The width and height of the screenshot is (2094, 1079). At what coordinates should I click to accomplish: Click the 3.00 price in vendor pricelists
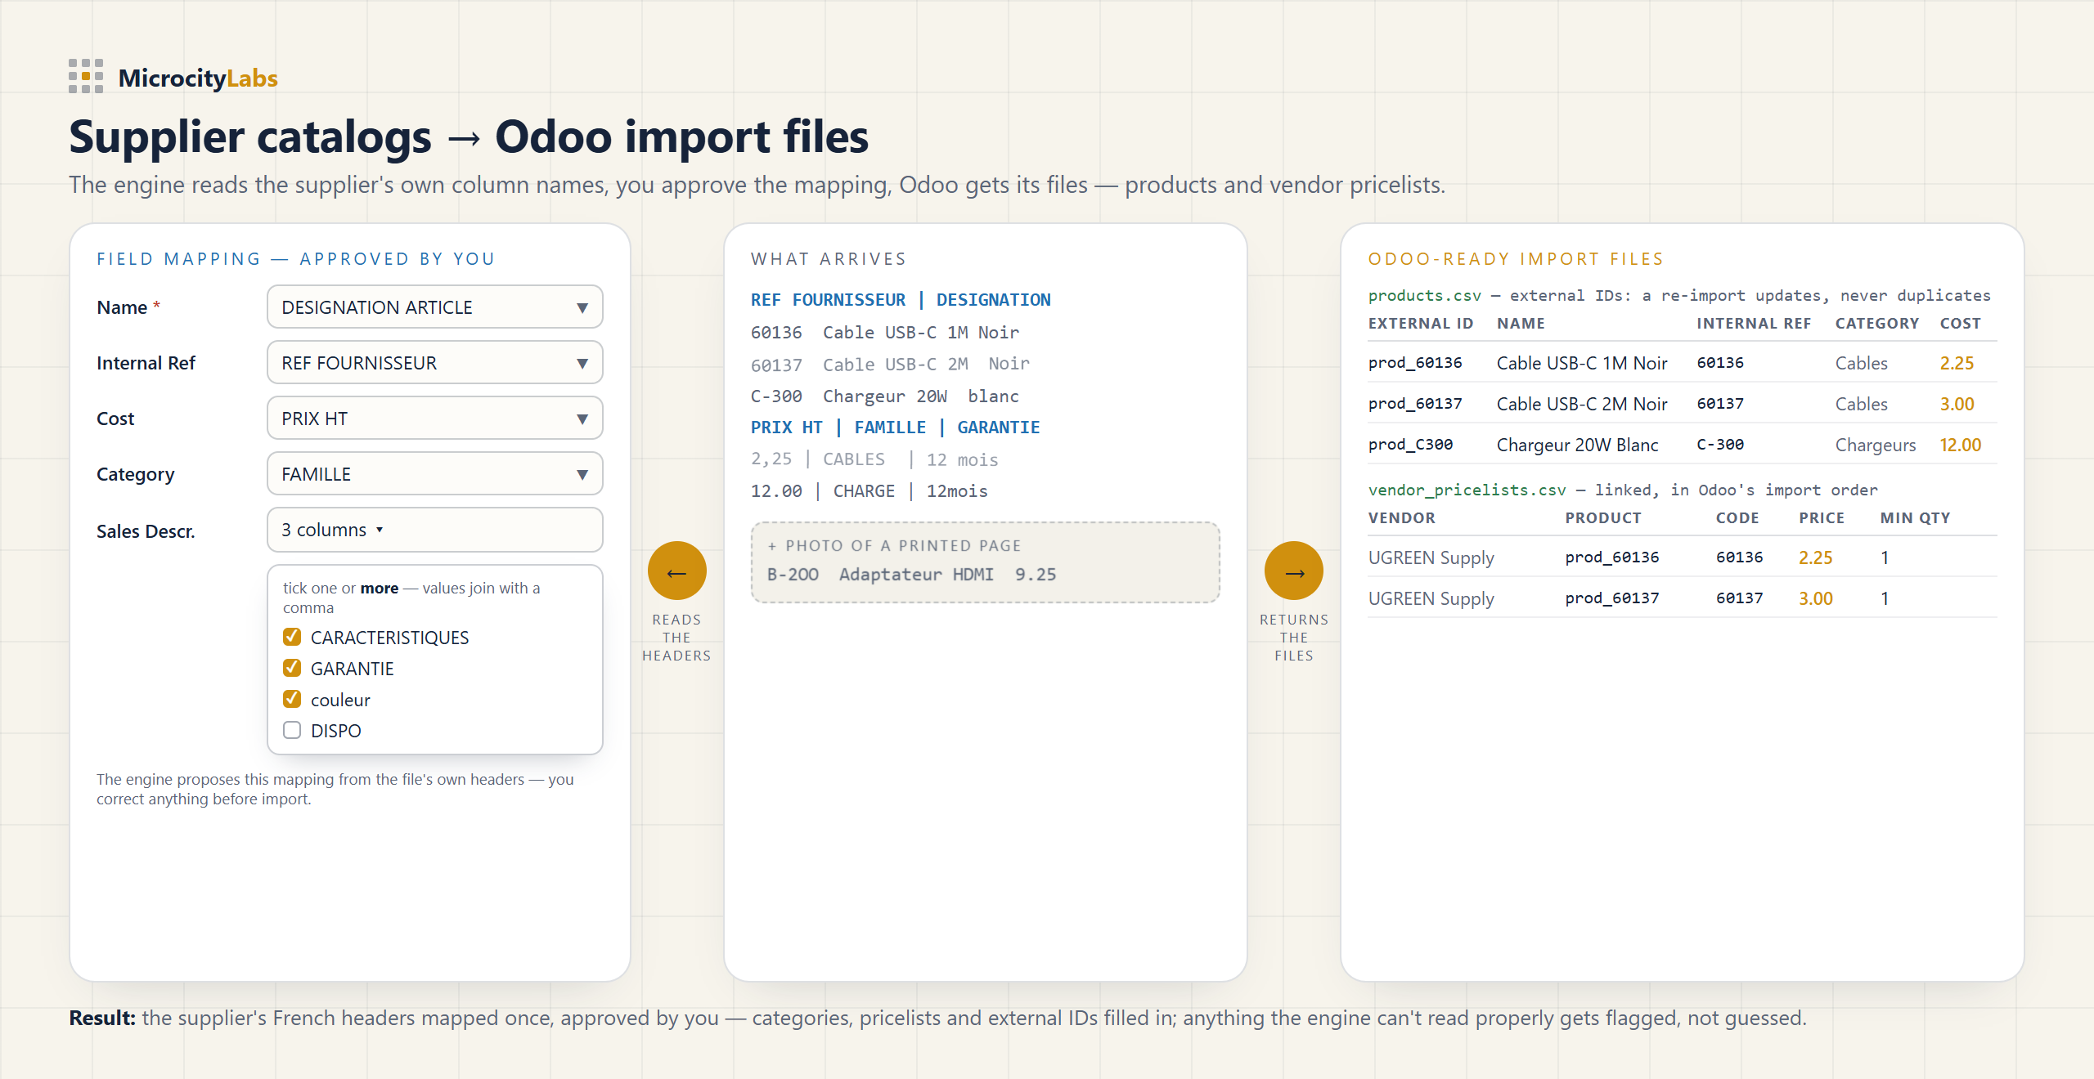pos(1815,598)
